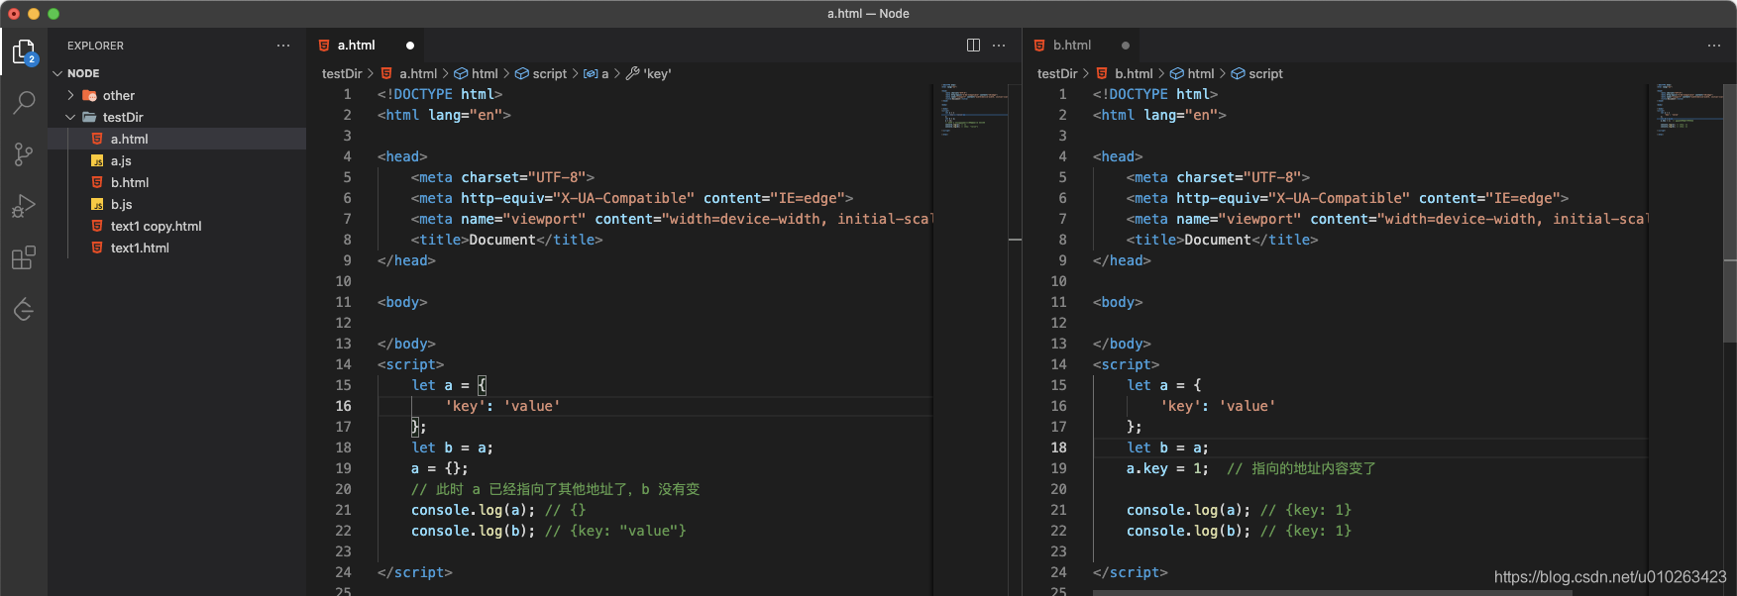This screenshot has width=1737, height=596.
Task: Click the HTML icon beside text1.html
Action: 97,248
